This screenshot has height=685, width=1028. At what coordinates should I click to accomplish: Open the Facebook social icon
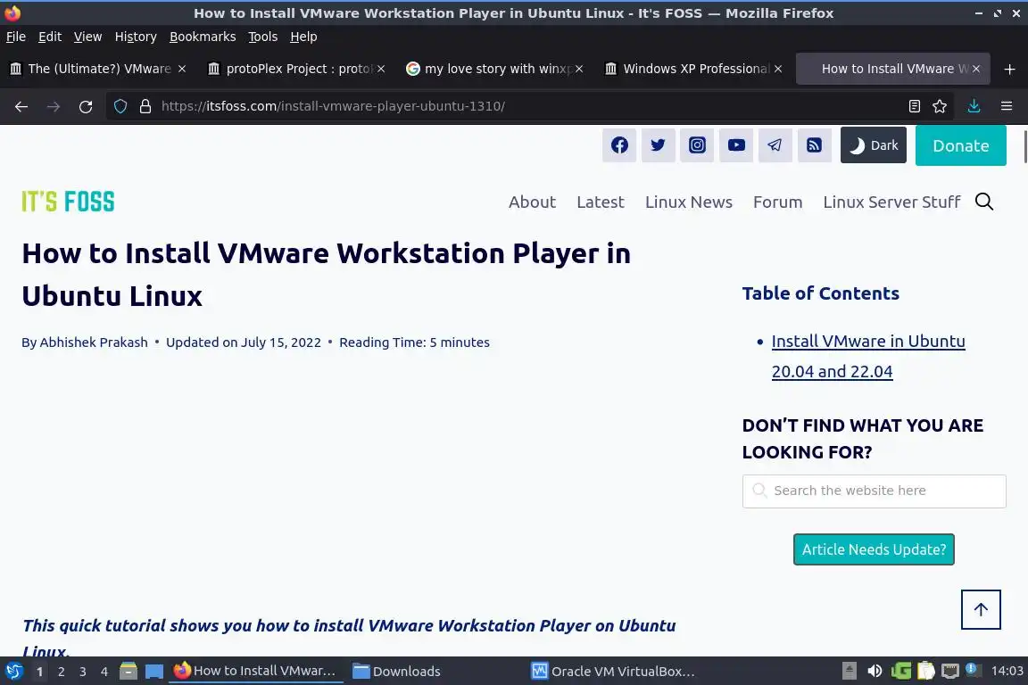point(619,144)
